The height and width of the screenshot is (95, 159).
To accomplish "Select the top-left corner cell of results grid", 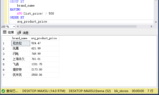I will pos(7,38).
